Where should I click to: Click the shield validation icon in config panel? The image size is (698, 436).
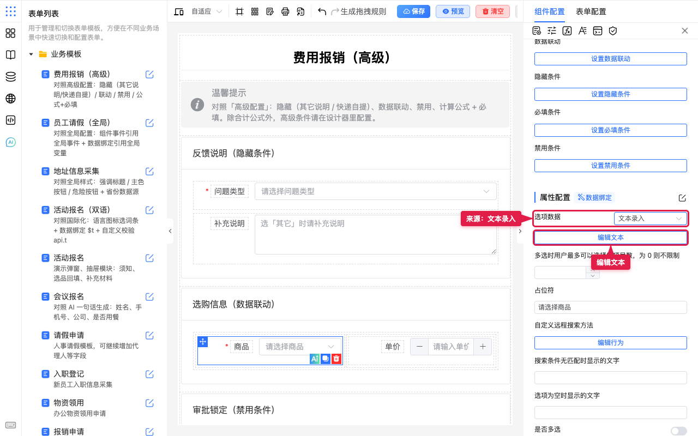(x=613, y=31)
